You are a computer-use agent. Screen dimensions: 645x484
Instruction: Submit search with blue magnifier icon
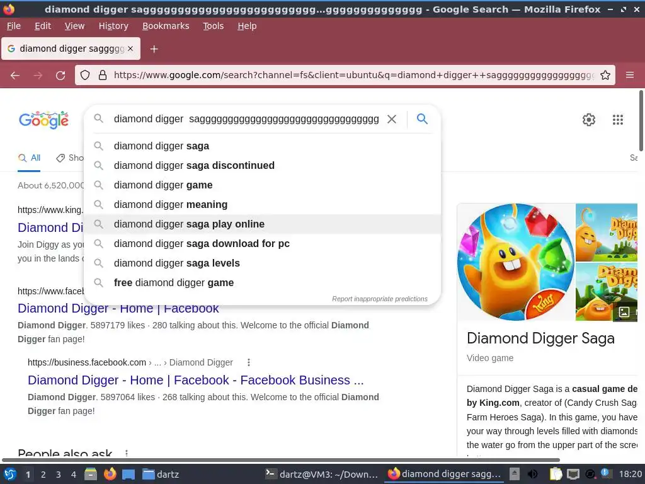click(x=422, y=119)
